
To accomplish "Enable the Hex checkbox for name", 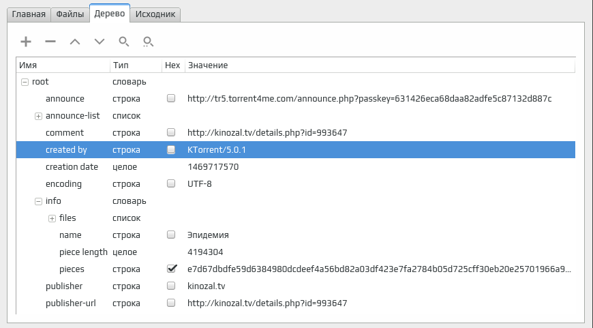I will click(171, 235).
